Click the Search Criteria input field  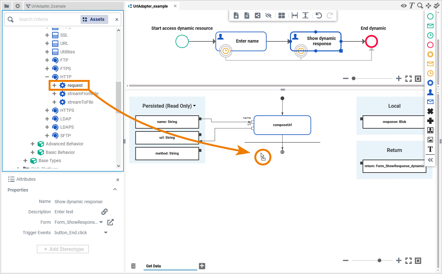(47, 19)
